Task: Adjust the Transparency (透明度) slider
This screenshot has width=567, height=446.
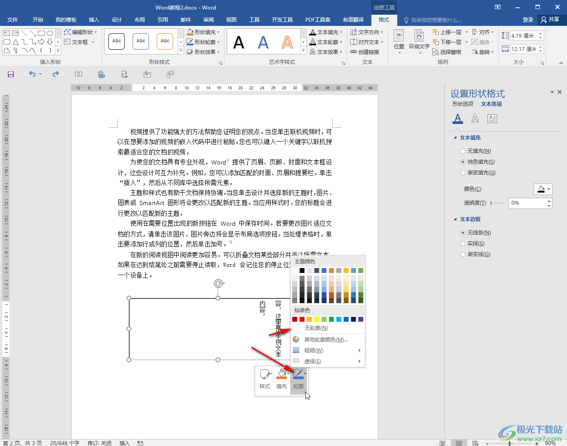Action: tap(498, 203)
